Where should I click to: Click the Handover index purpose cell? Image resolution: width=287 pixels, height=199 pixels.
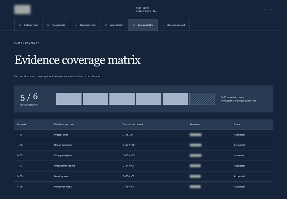(x=63, y=186)
